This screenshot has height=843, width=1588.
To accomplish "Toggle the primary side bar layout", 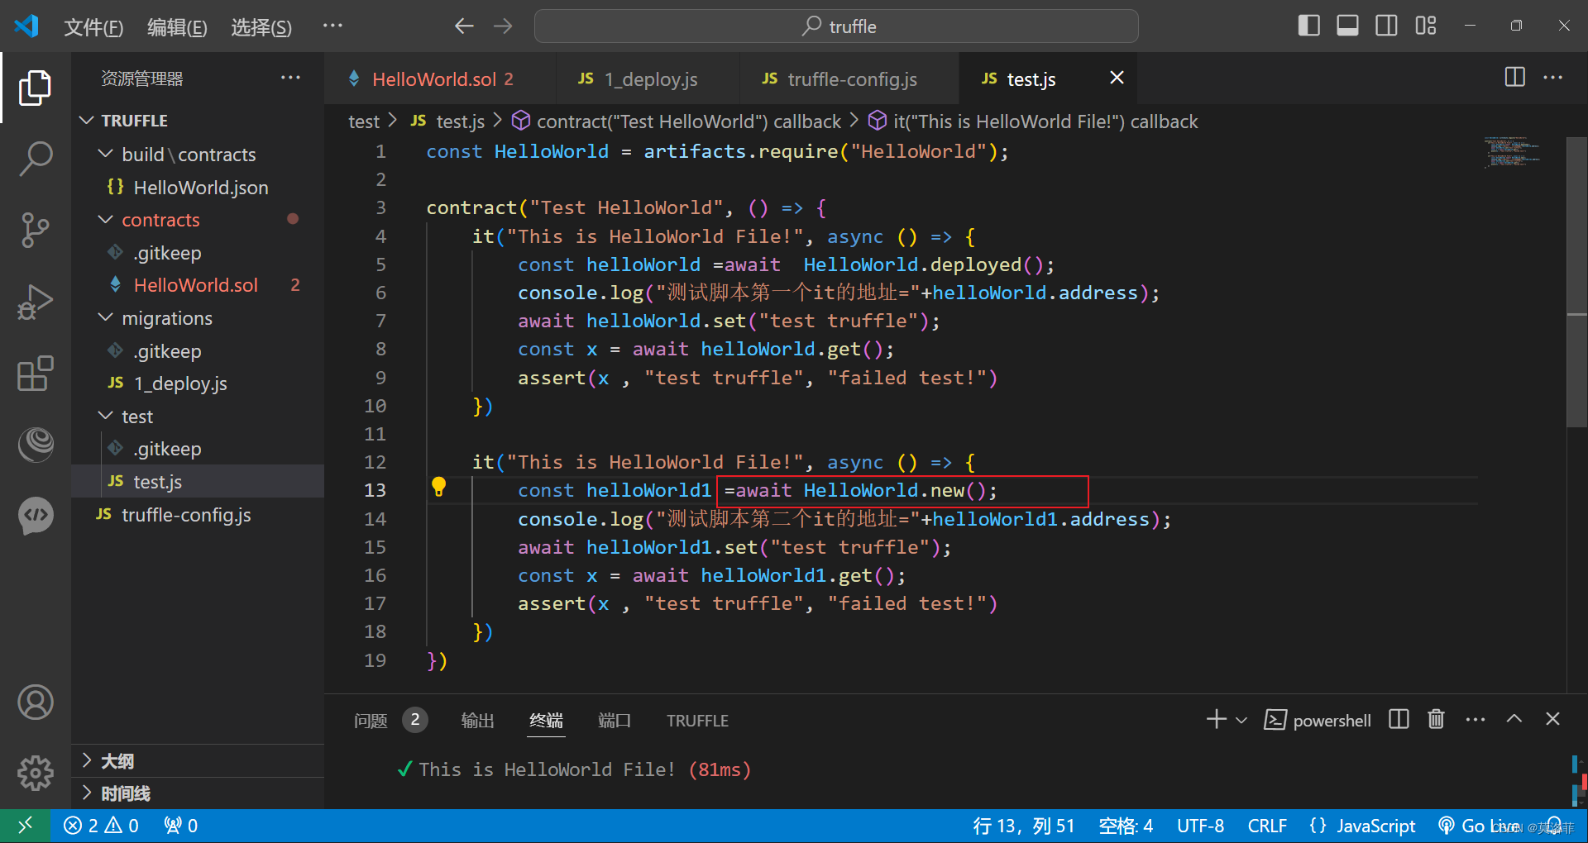I will [x=1308, y=26].
